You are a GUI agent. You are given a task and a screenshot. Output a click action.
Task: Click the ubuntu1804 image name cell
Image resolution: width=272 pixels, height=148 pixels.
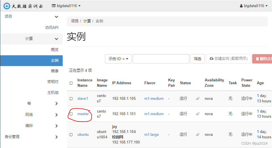click(x=102, y=134)
